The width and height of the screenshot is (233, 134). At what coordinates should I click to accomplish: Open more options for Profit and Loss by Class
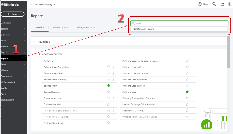click(192, 67)
